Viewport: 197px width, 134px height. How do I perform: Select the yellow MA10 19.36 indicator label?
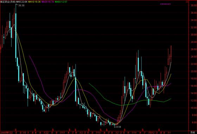coord(34,2)
